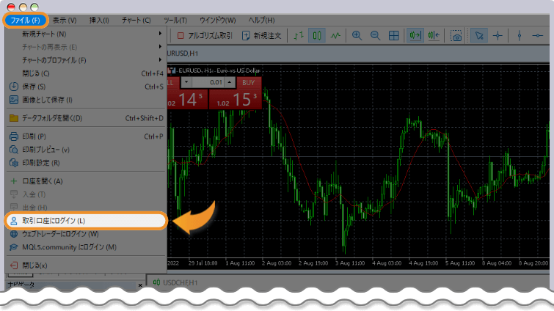Select the candlestick chart type icon

(x=317, y=34)
